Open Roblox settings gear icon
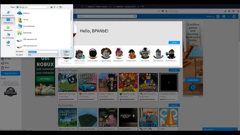Screen dimensions: 240x135 click(x=234, y=16)
